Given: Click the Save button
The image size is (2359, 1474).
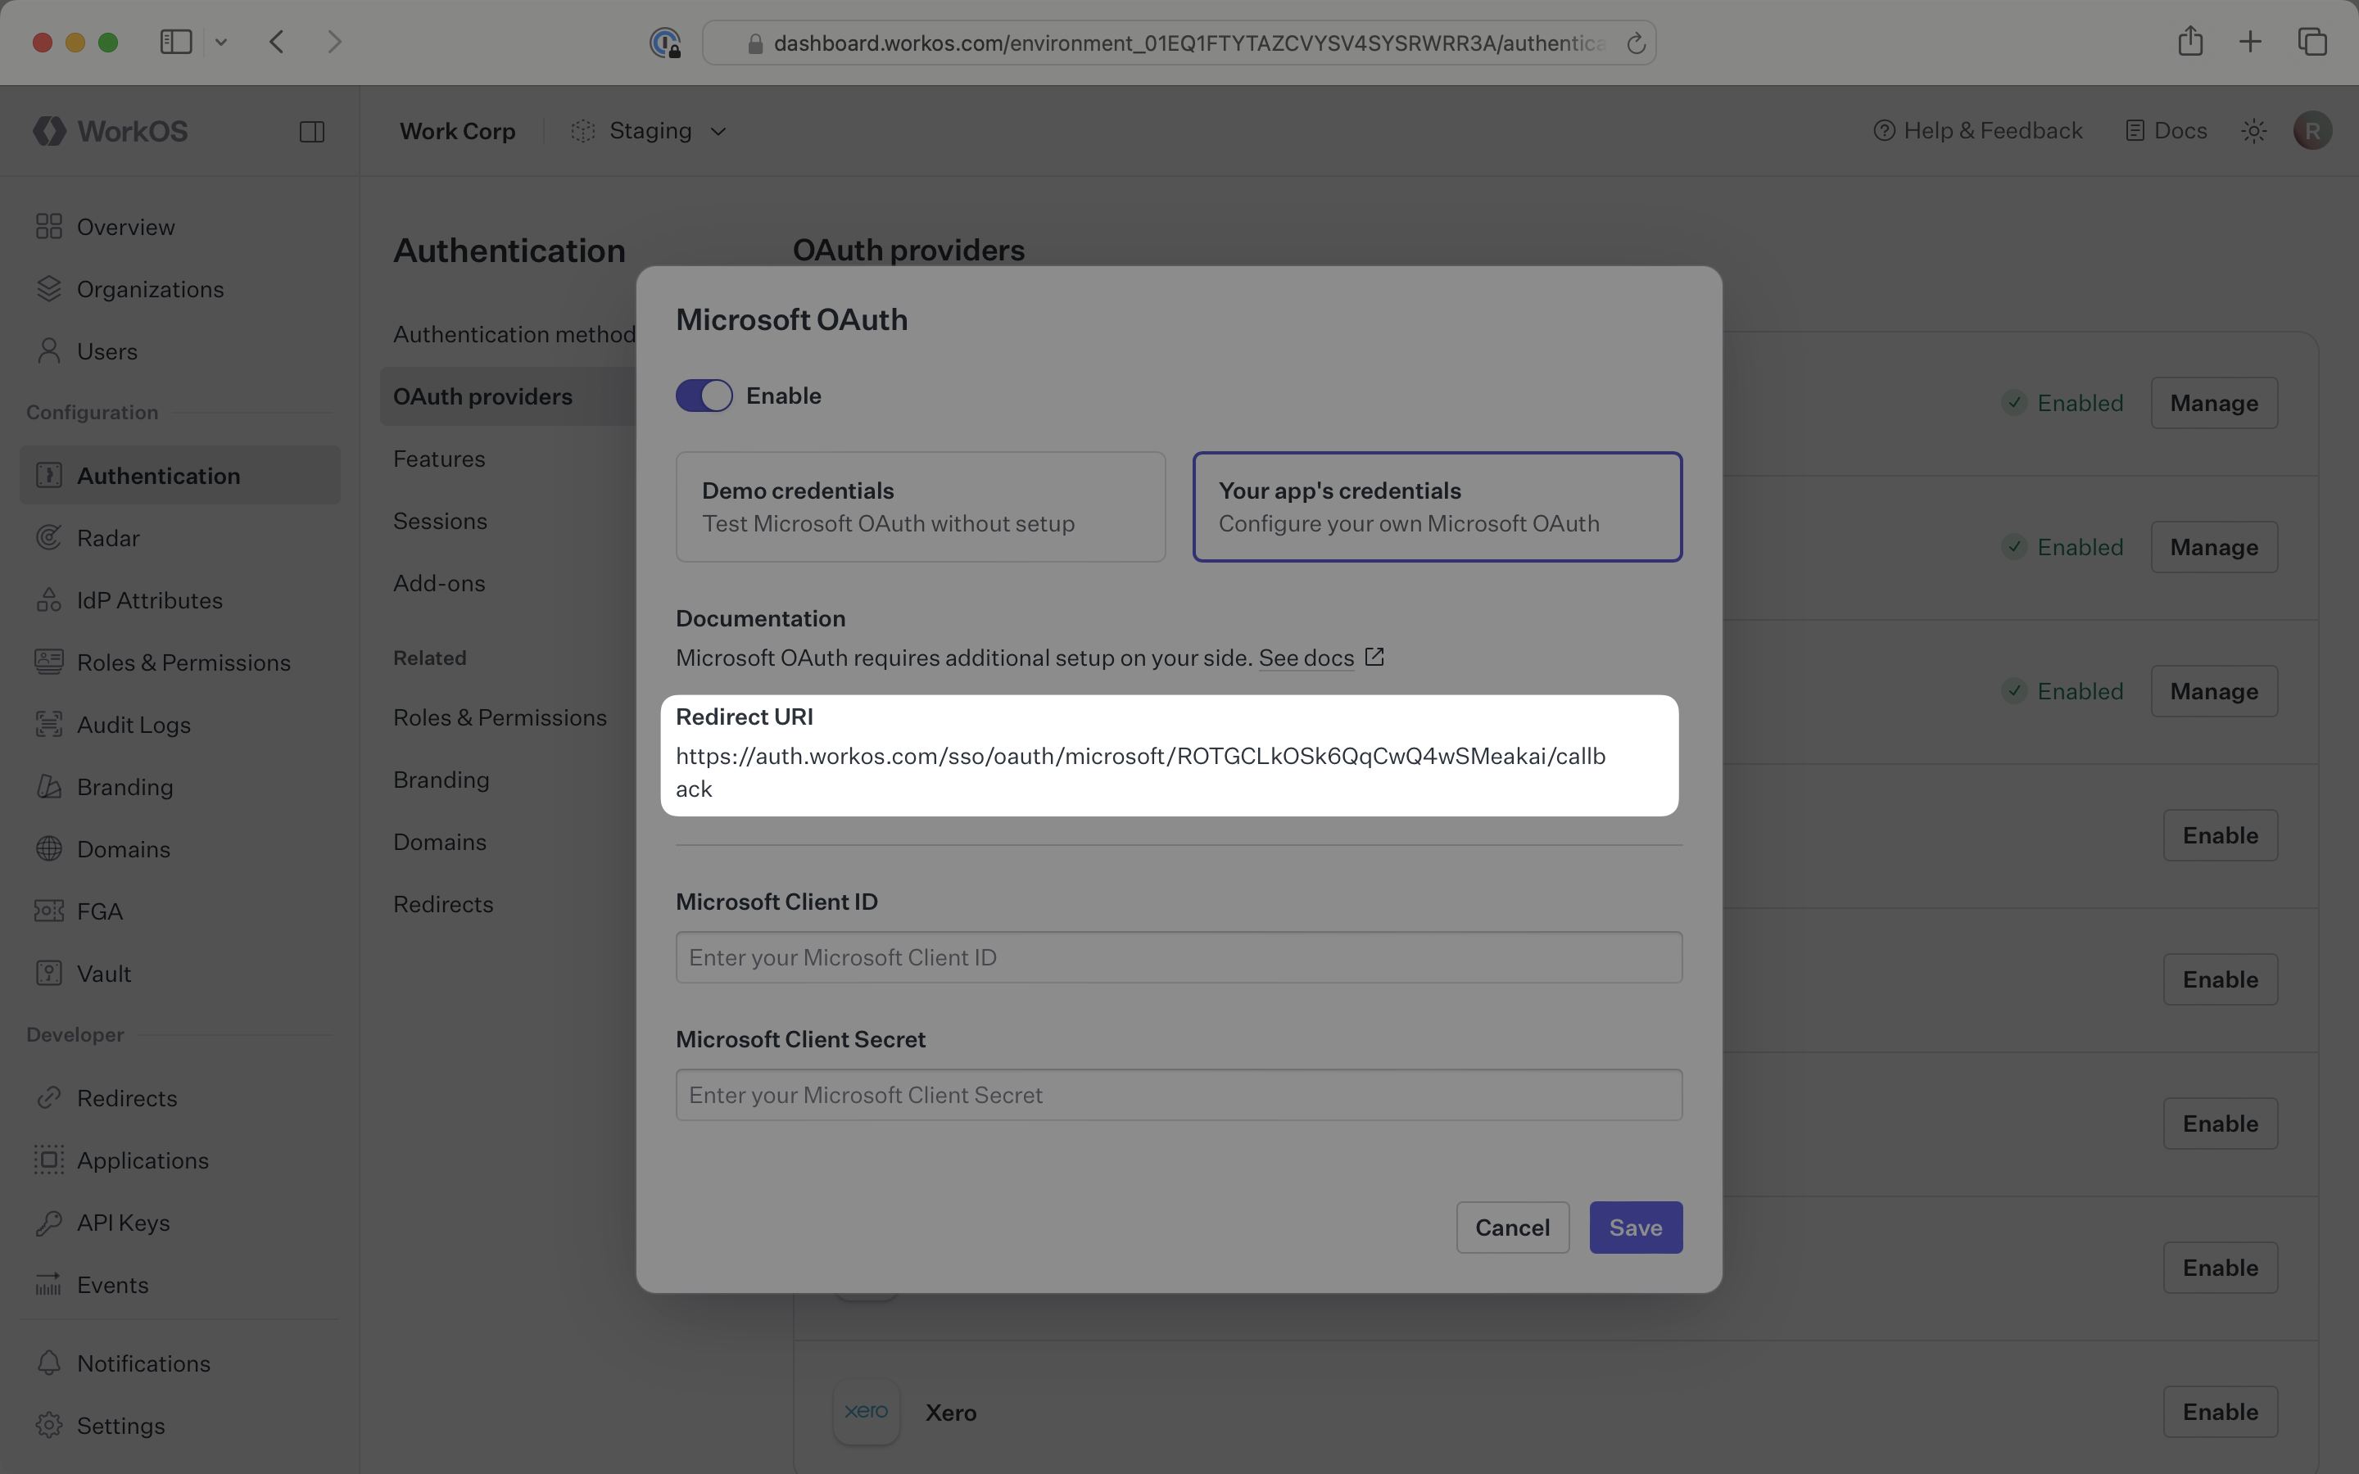Looking at the screenshot, I should coord(1635,1228).
